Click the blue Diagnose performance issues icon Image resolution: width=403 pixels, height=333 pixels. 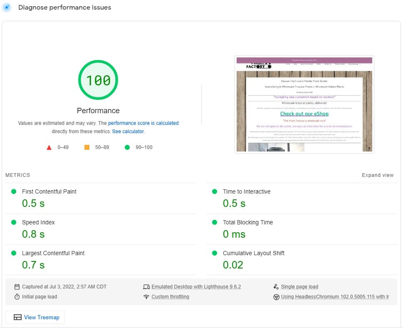point(7,7)
